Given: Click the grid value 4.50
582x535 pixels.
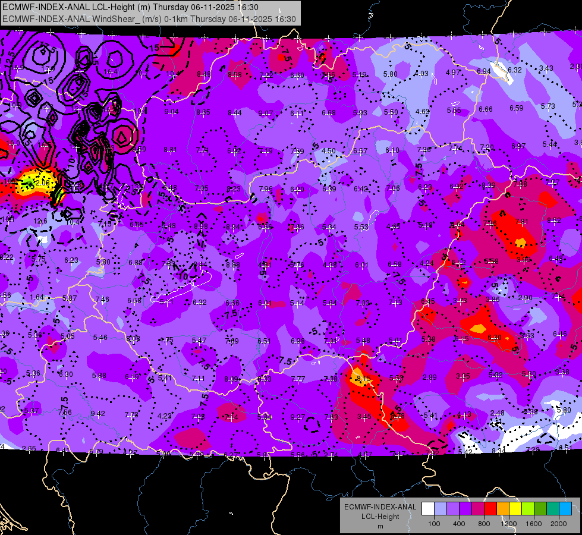Looking at the screenshot, I should point(329,151).
